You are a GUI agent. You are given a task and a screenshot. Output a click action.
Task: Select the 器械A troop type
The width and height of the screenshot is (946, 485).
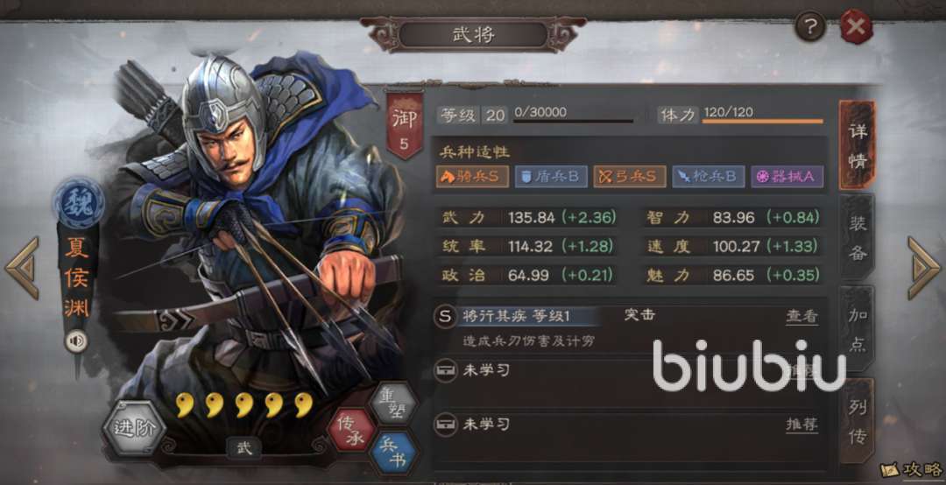tap(787, 176)
